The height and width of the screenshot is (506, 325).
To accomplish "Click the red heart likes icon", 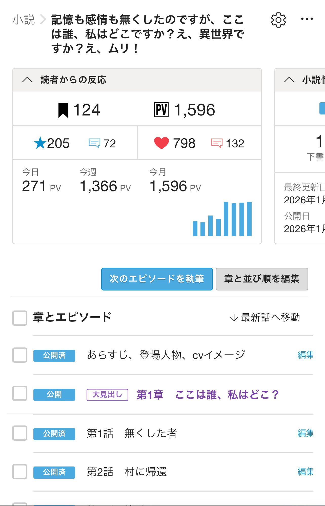I will pos(161,143).
